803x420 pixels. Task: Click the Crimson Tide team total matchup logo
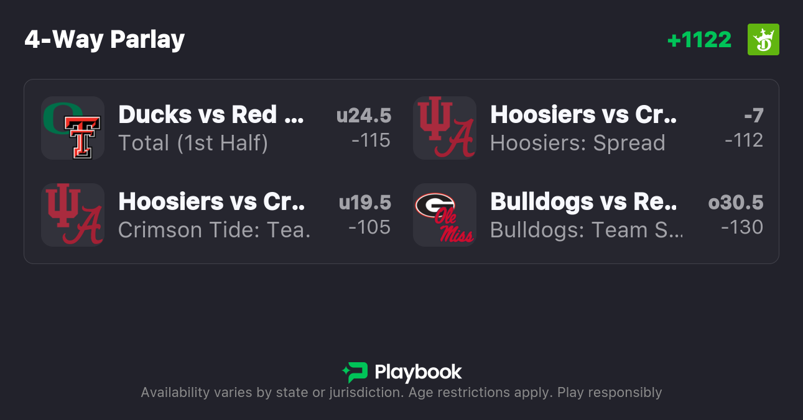click(x=73, y=215)
